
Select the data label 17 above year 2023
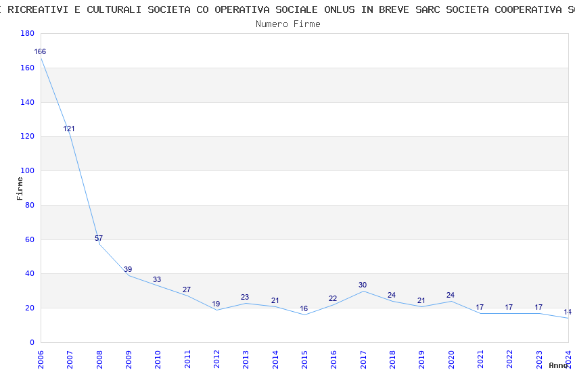pyautogui.click(x=538, y=308)
